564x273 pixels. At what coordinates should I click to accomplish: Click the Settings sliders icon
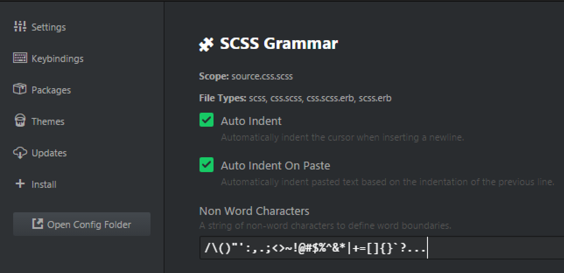coord(21,27)
